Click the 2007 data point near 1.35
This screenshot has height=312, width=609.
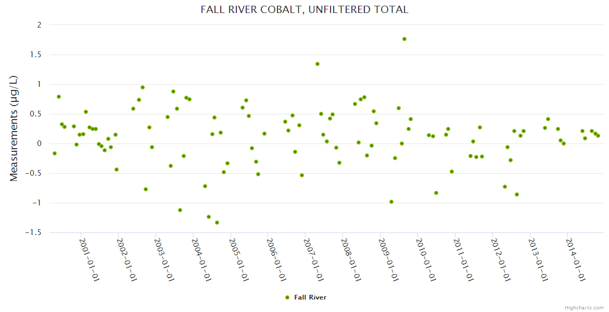coord(318,64)
